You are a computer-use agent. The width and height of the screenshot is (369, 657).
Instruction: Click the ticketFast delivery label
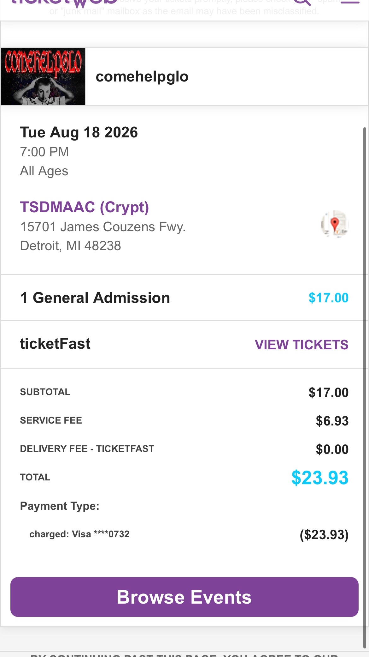[55, 344]
